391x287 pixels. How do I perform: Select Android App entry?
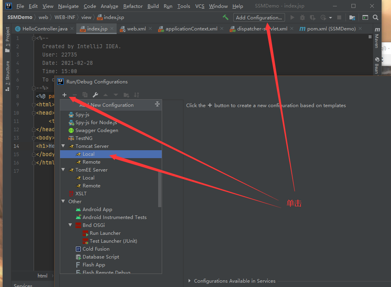pos(111,210)
